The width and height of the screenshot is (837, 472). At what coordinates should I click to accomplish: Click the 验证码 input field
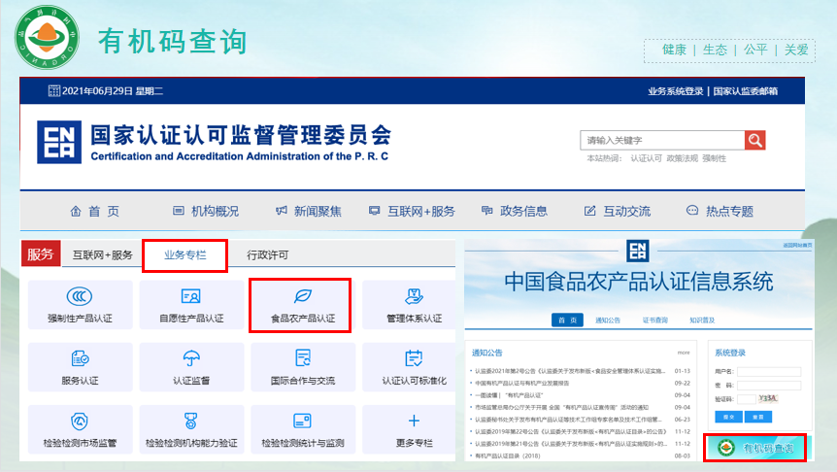(747, 399)
